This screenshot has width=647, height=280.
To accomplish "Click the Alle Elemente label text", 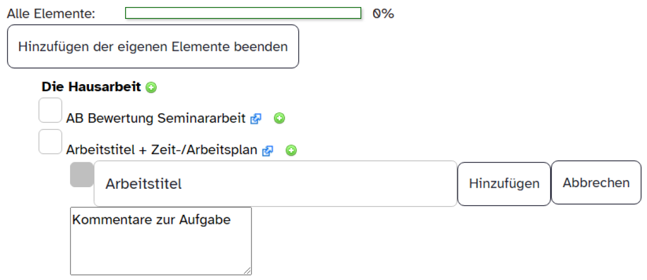I will point(51,13).
